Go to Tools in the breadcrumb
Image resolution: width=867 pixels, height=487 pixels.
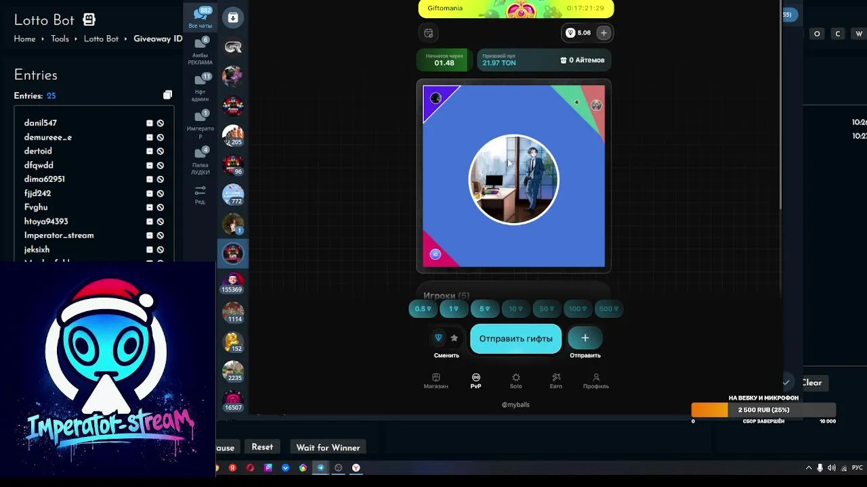pos(60,39)
